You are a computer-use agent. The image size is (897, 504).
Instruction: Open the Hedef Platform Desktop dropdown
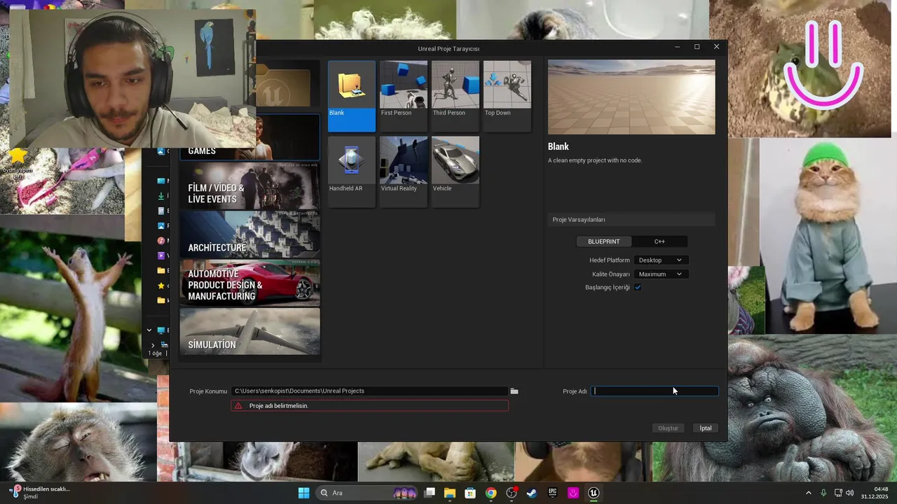pyautogui.click(x=660, y=260)
